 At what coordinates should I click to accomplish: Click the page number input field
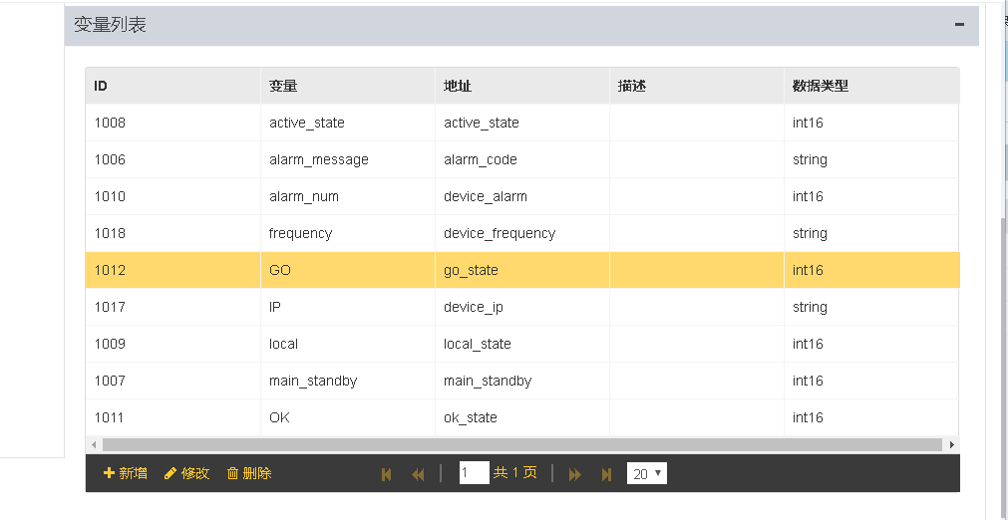click(x=475, y=473)
